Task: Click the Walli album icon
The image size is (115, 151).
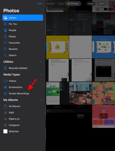Action: click(5, 113)
